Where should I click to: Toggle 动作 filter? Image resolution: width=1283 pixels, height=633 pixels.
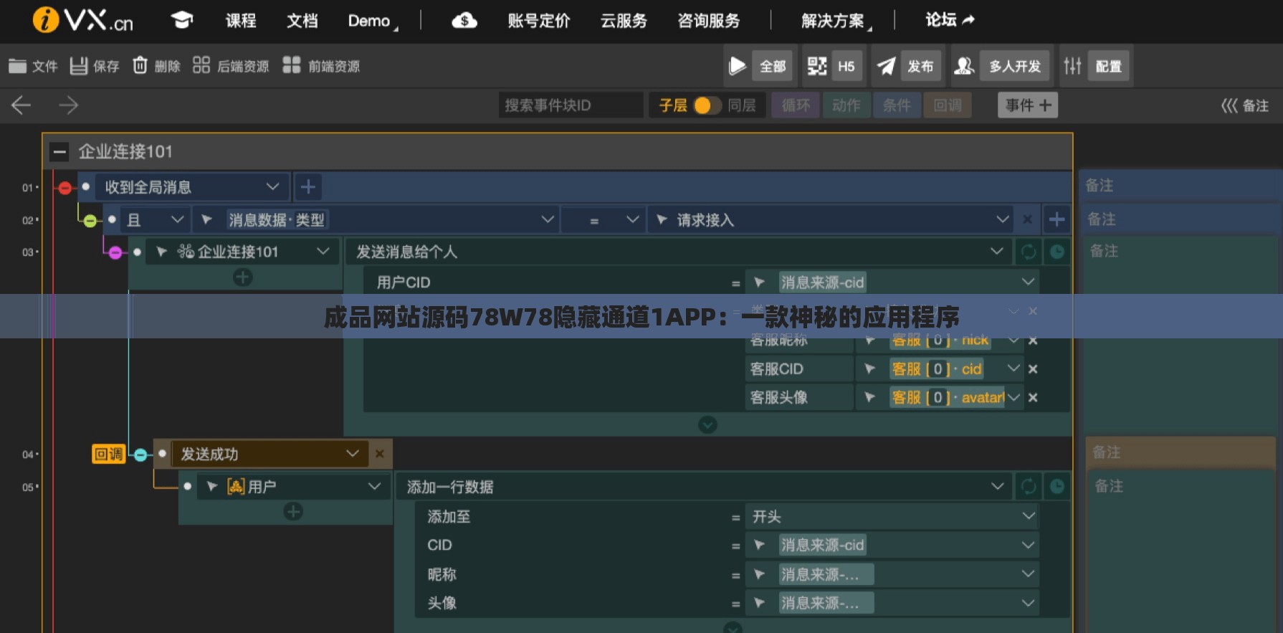[x=846, y=105]
